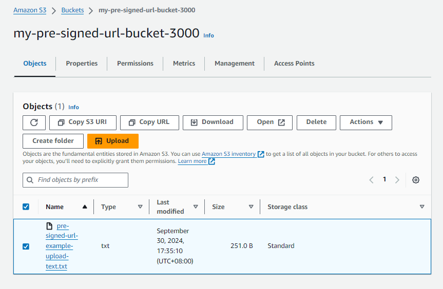
Task: Click the Copy S3 URI button
Action: [x=83, y=122]
